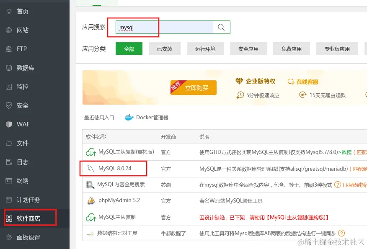367x249 pixels.
Task: Click the chat icon beside 在线客服
Action: pos(291,82)
